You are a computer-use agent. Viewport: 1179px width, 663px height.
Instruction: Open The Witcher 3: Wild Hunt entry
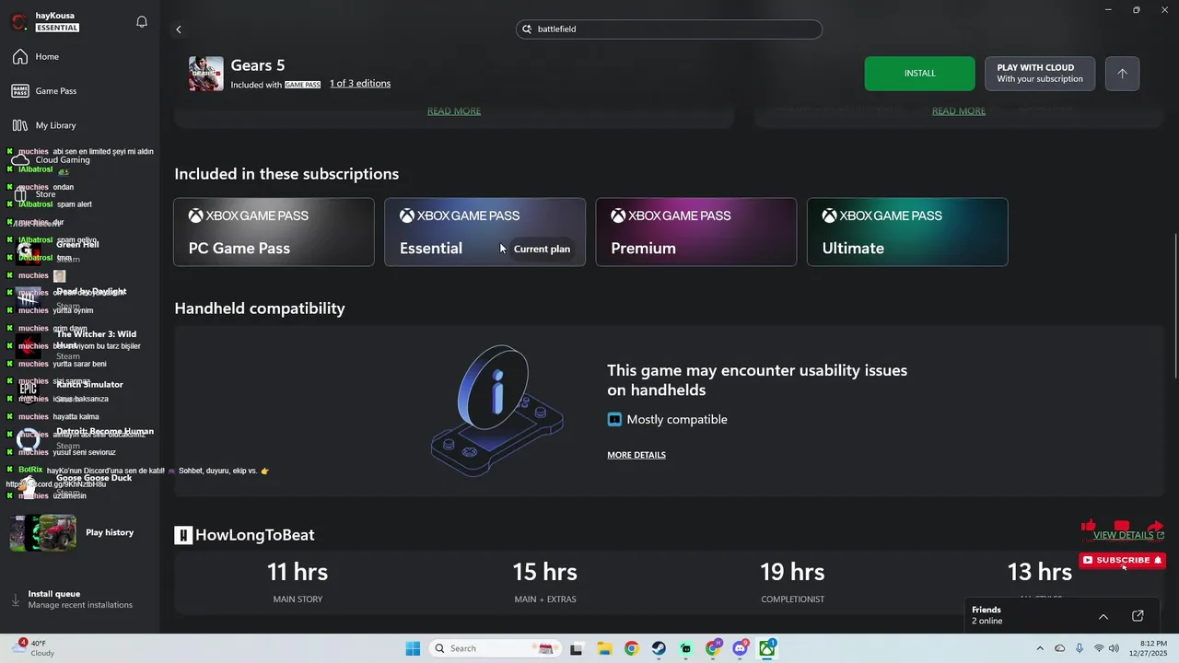[80, 344]
